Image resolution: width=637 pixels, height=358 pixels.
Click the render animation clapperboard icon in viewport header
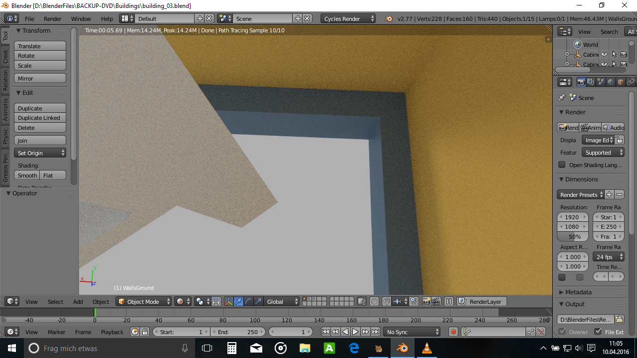(x=436, y=301)
